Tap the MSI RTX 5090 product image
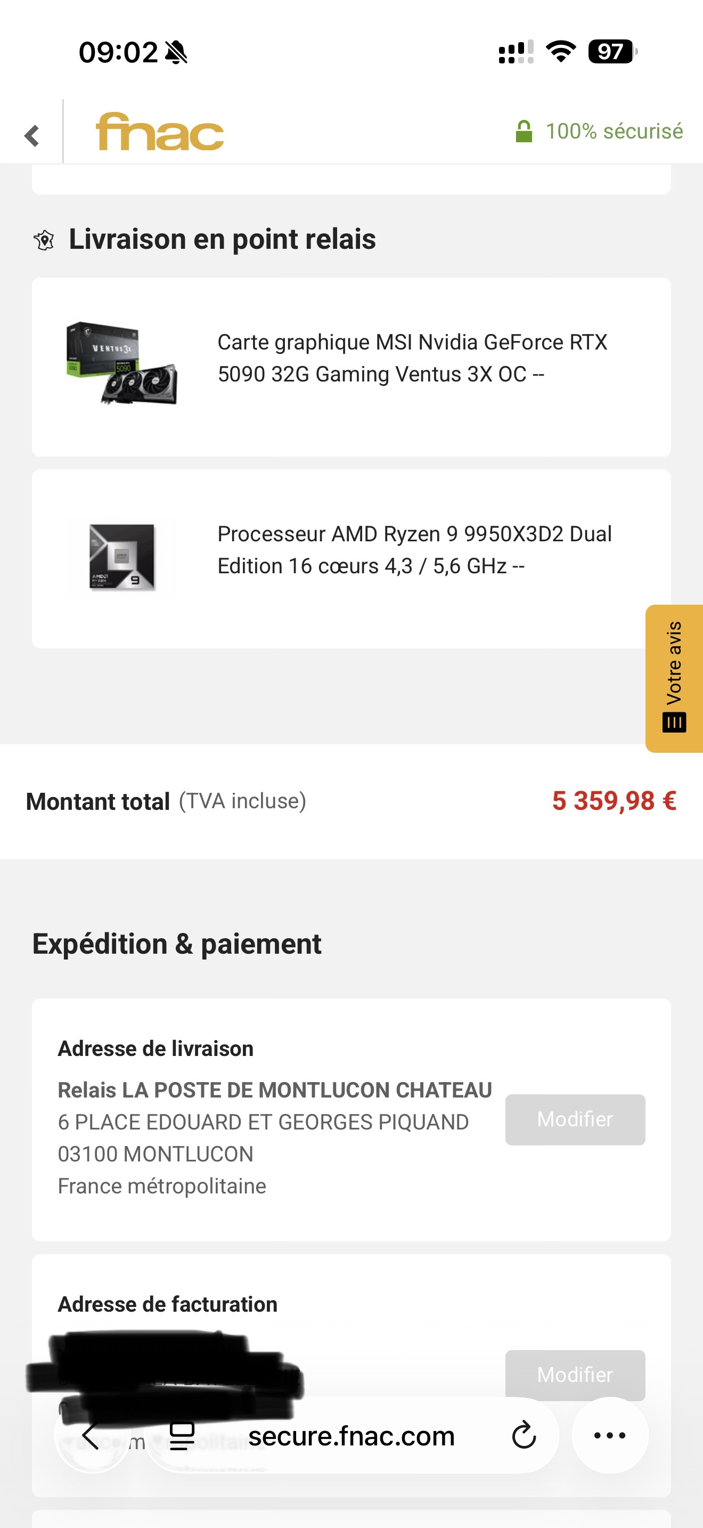 click(121, 363)
